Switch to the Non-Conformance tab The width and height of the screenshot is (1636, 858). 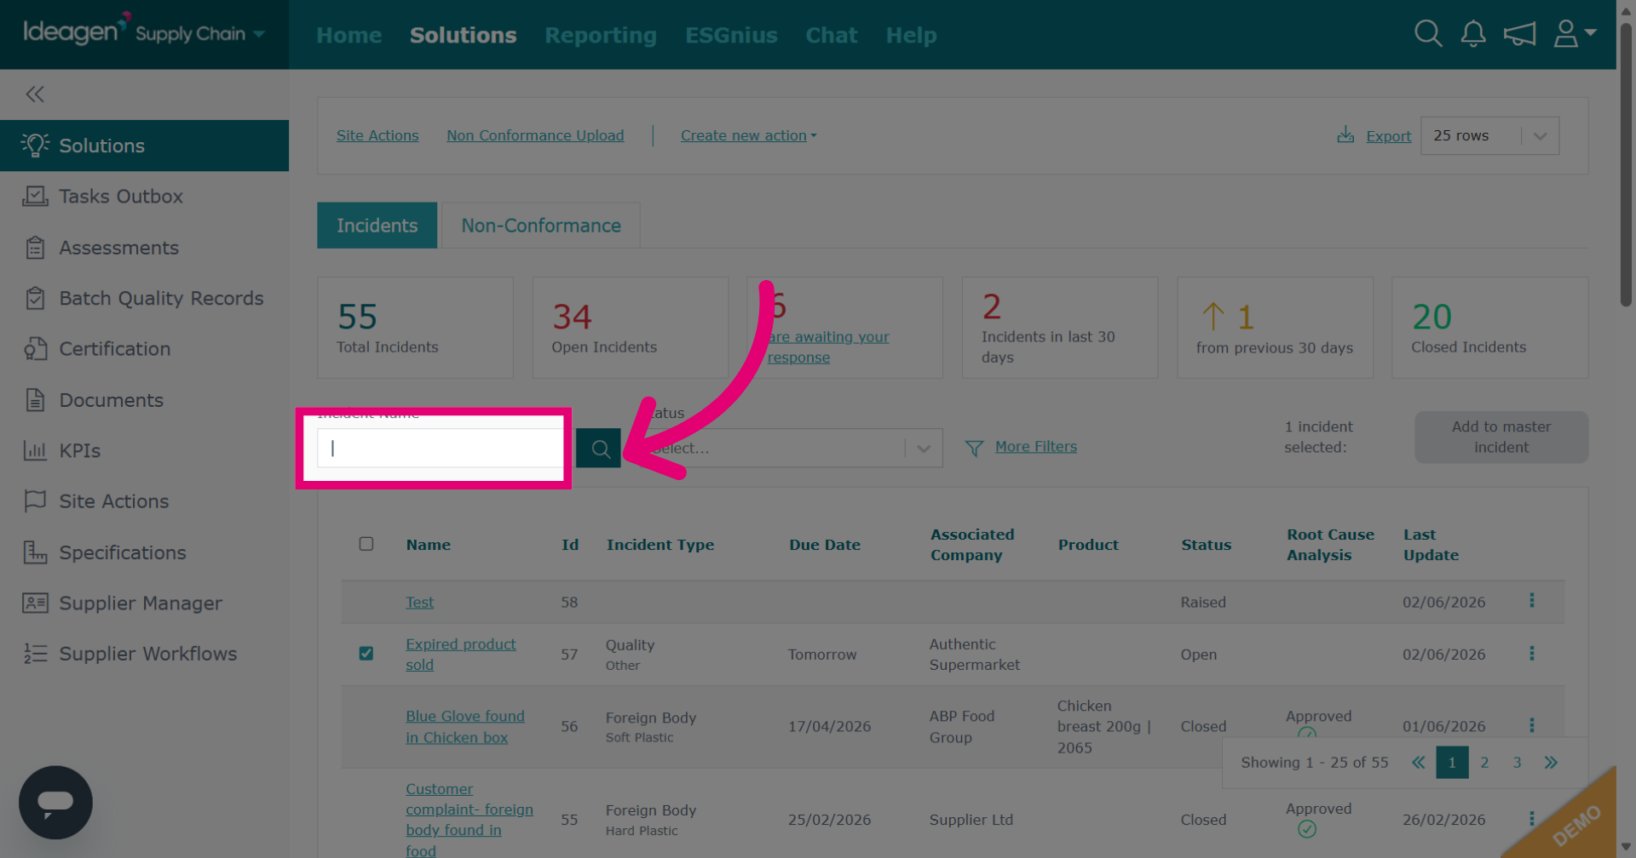(x=541, y=226)
